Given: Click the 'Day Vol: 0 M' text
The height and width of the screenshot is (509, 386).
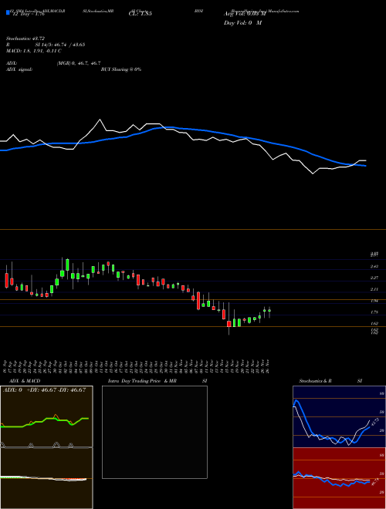Looking at the screenshot, I should click(242, 22).
